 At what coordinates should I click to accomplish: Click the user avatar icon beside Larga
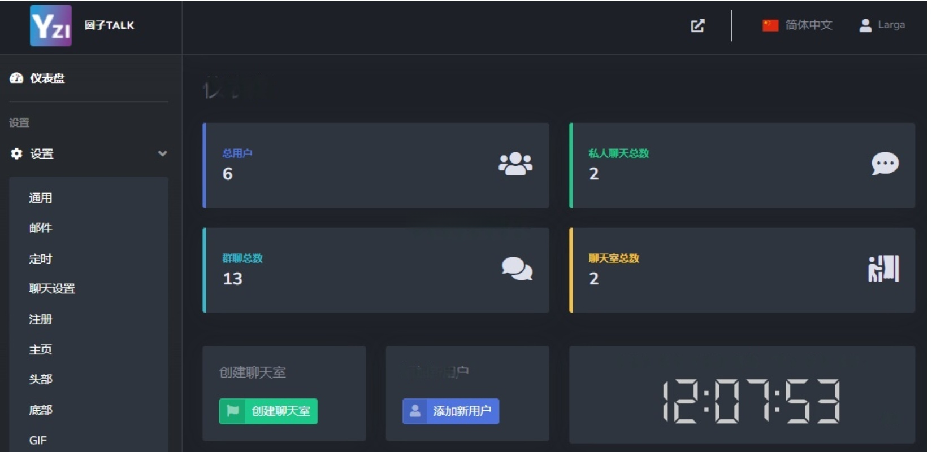[x=865, y=25]
